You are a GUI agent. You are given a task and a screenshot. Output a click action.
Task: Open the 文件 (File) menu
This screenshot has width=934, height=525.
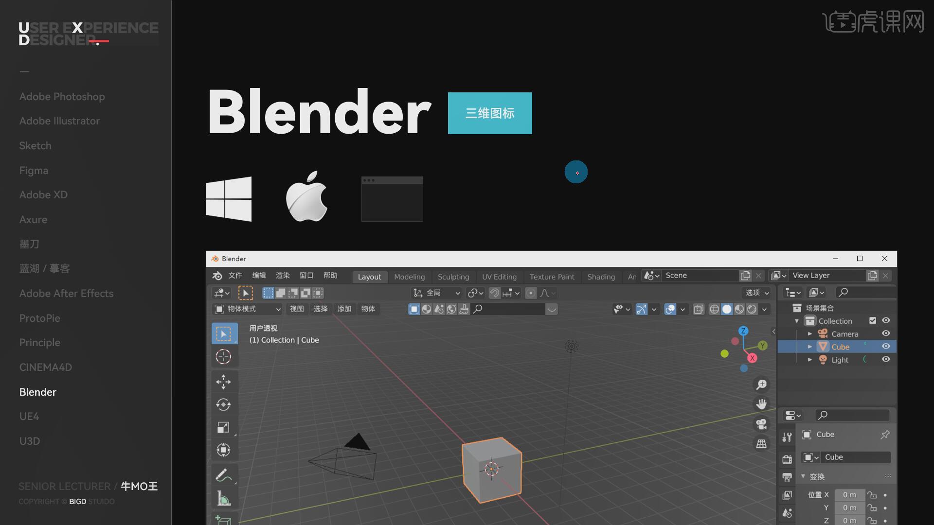click(235, 276)
